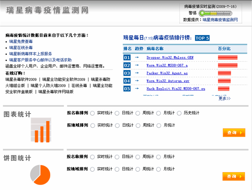
Task: Open the 瑞星免费查毒 link
Action: click(21, 42)
